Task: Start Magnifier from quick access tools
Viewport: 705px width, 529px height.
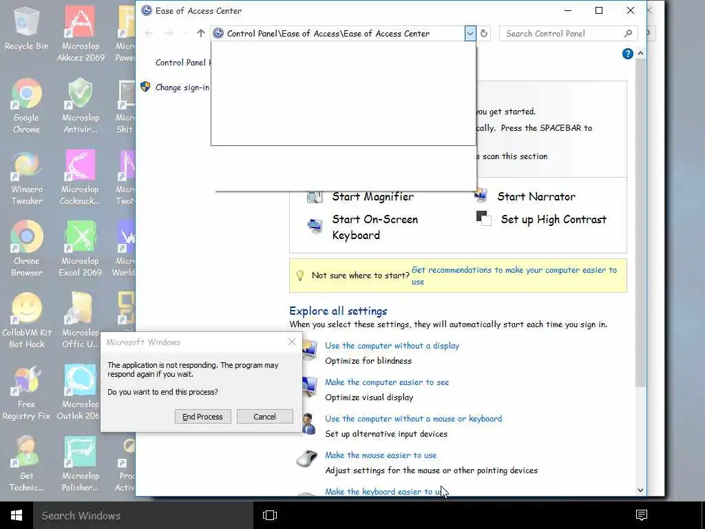Action: click(372, 196)
